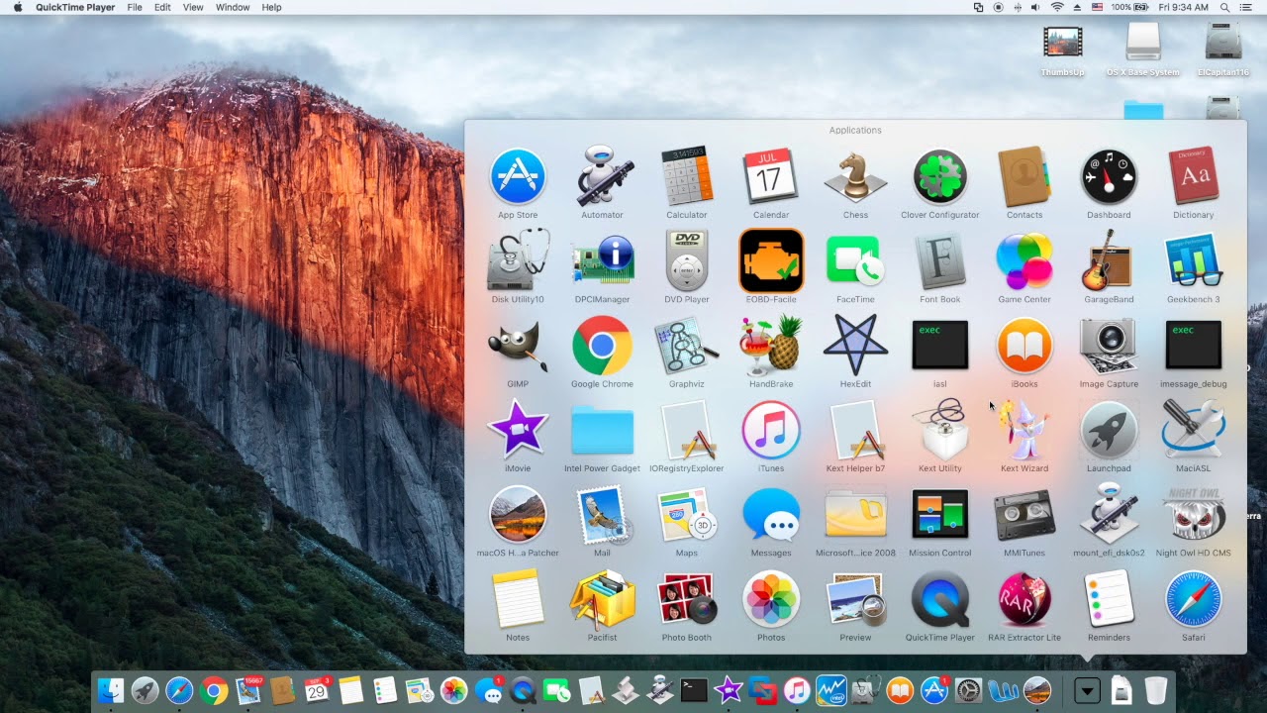The height and width of the screenshot is (713, 1267).
Task: Launch Safari from the Applications grid
Action: (x=1193, y=599)
